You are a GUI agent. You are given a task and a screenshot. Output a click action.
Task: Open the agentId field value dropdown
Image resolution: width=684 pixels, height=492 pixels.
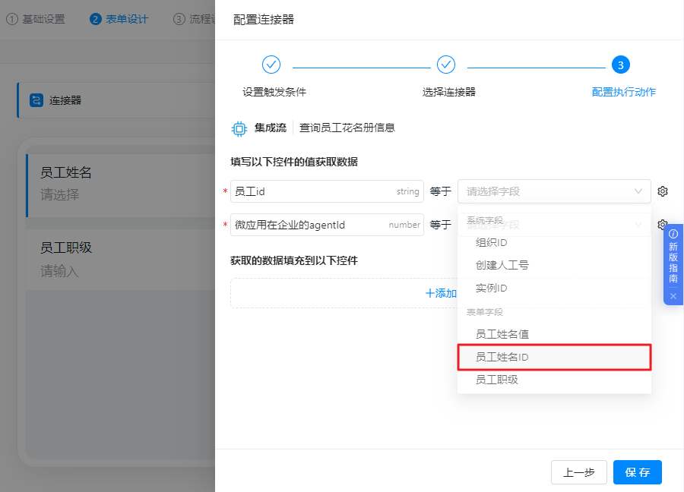(554, 225)
